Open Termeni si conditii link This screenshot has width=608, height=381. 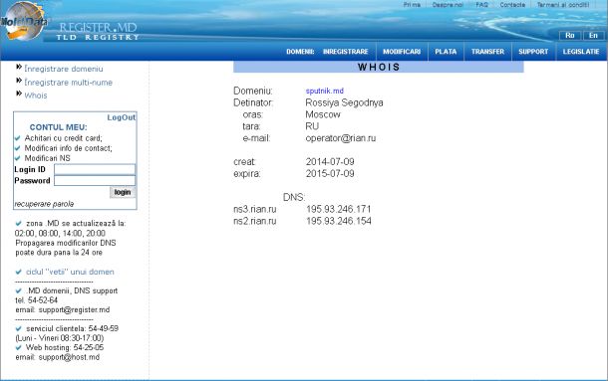click(x=562, y=5)
